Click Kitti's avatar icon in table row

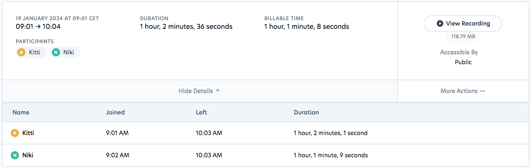[x=15, y=133]
